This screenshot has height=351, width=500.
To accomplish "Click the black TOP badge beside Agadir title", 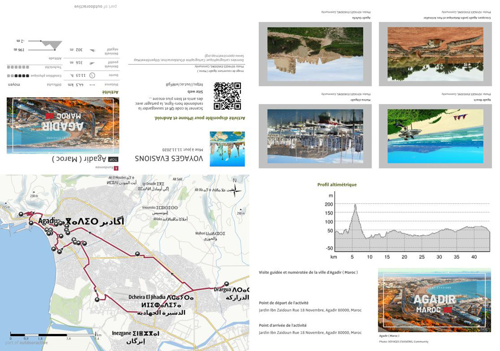I will (113, 159).
